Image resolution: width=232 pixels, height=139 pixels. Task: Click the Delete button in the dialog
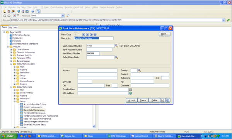(154, 100)
